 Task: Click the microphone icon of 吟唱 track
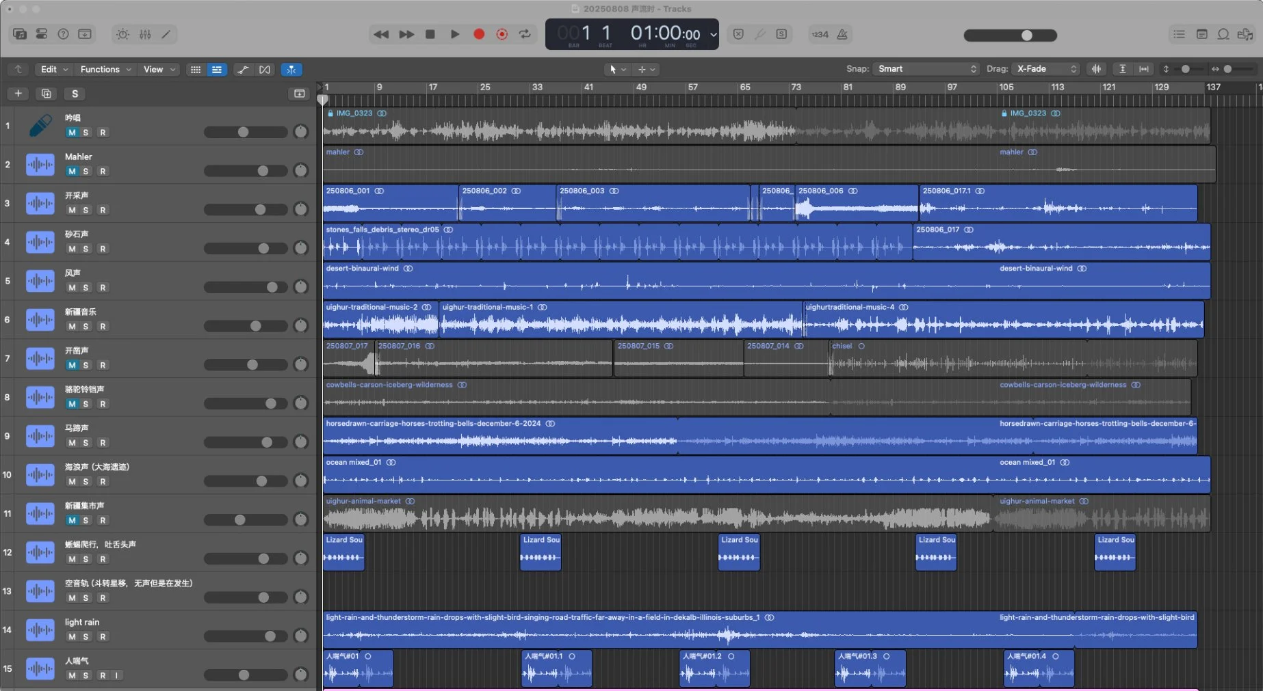pos(40,126)
